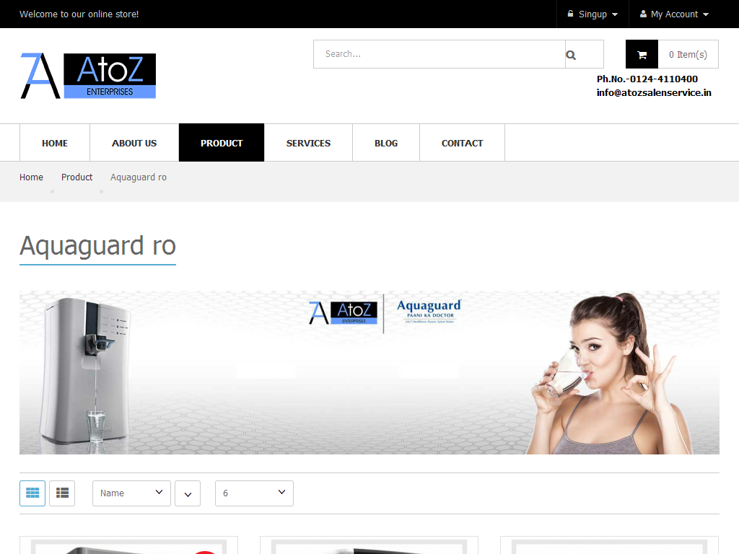Click the Home breadcrumb link
This screenshot has width=739, height=554.
[x=31, y=177]
